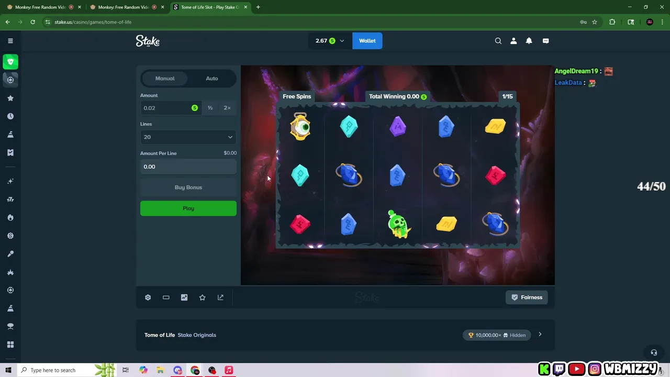
Task: Bookmark this page star icon
Action: pos(595,22)
